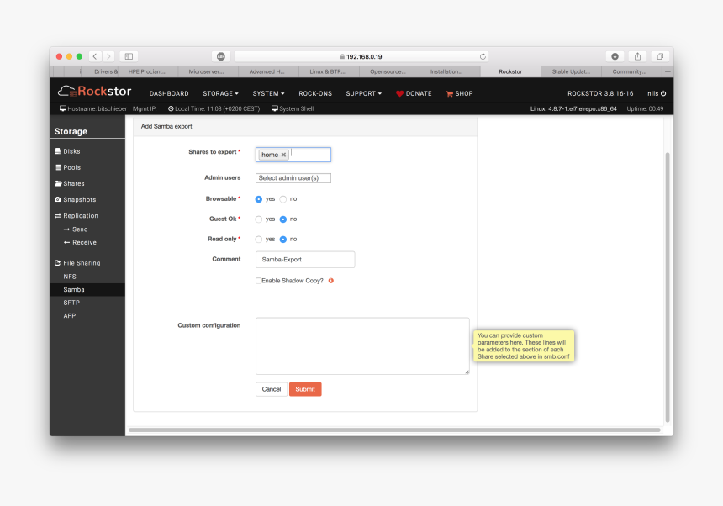Set Guest Ok to yes
The width and height of the screenshot is (723, 506).
click(x=259, y=219)
